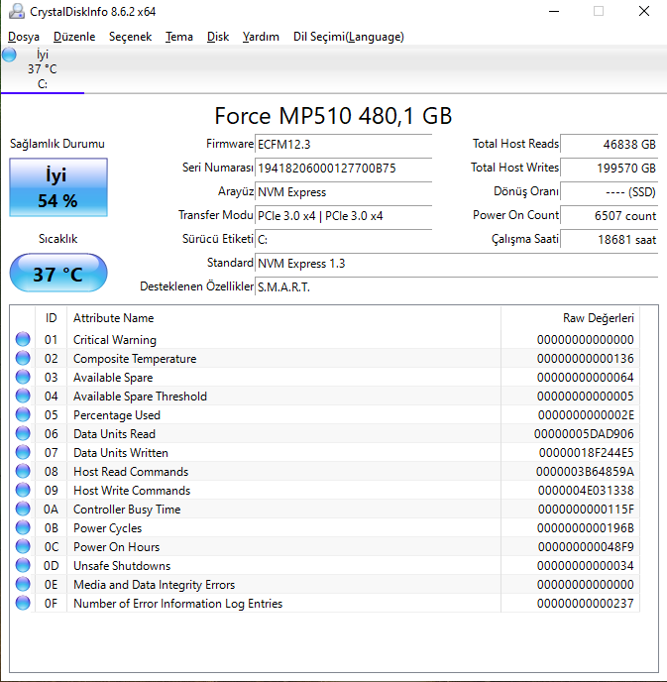Open the Yardım menu
This screenshot has width=667, height=682.
[x=261, y=37]
